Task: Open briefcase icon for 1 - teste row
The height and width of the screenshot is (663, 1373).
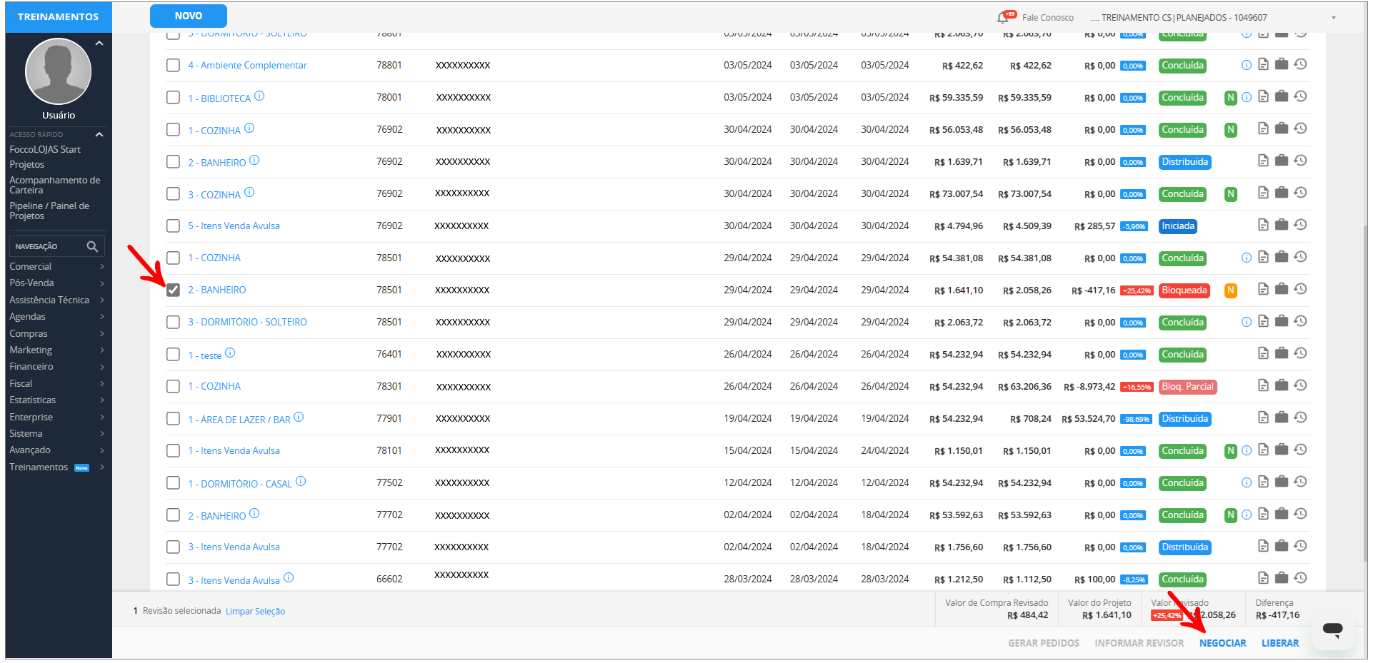Action: tap(1282, 353)
